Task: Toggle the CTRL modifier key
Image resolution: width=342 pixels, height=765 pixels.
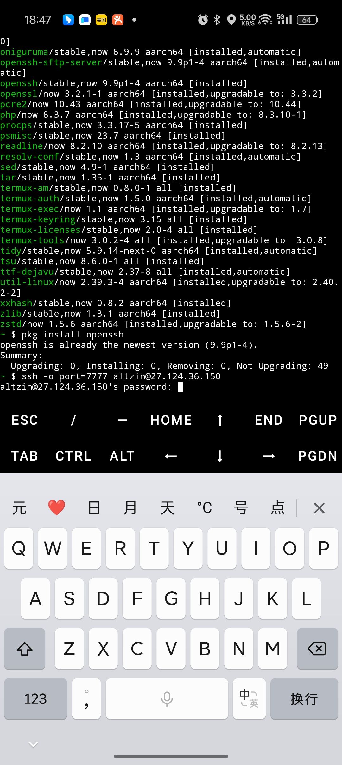Action: click(73, 456)
